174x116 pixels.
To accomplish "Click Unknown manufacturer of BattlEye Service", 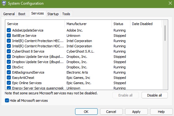I will [x=73, y=36].
